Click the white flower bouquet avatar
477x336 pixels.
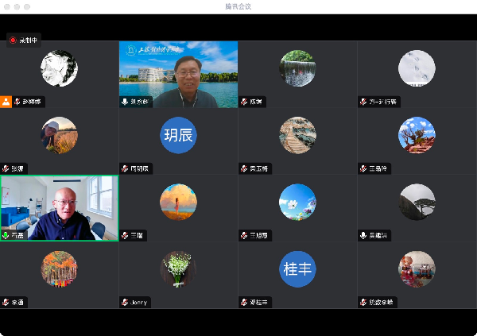178,268
